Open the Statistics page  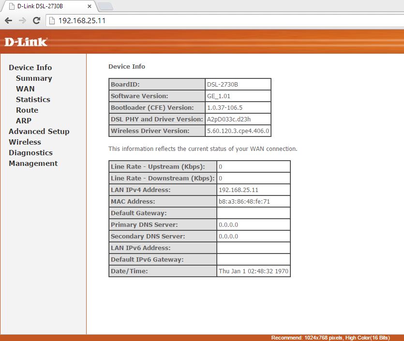[x=33, y=100]
